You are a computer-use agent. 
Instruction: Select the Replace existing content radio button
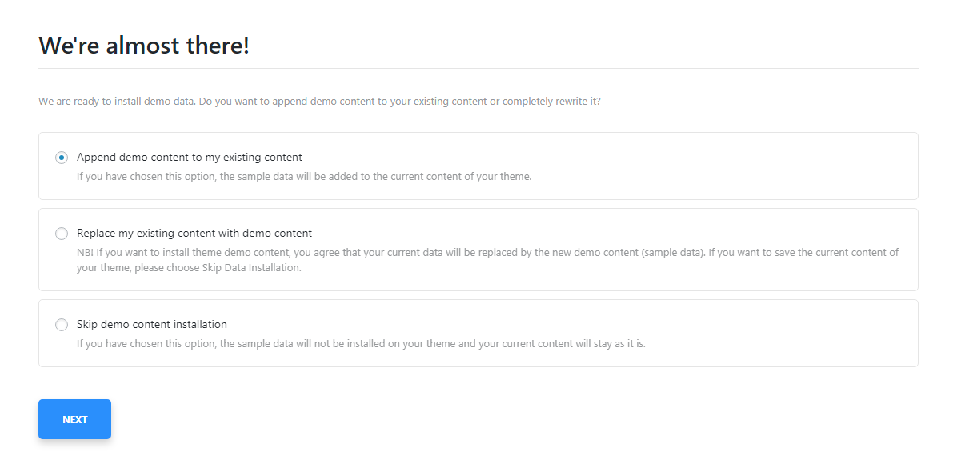pos(62,234)
